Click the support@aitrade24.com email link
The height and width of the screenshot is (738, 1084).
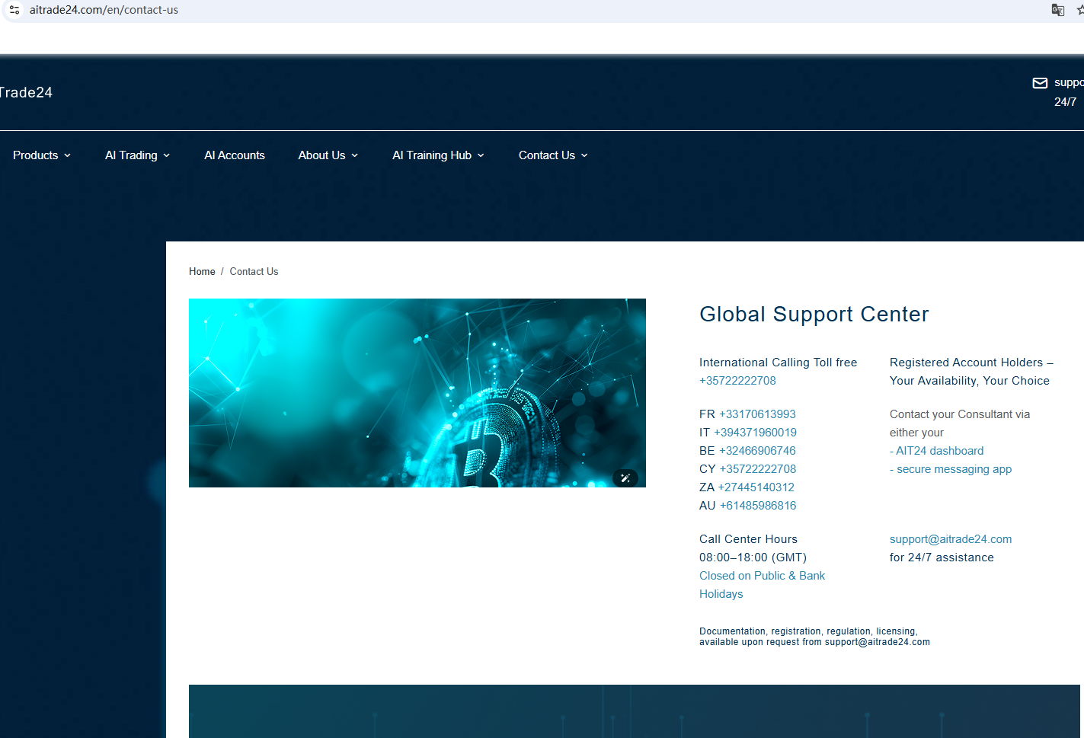pos(951,539)
